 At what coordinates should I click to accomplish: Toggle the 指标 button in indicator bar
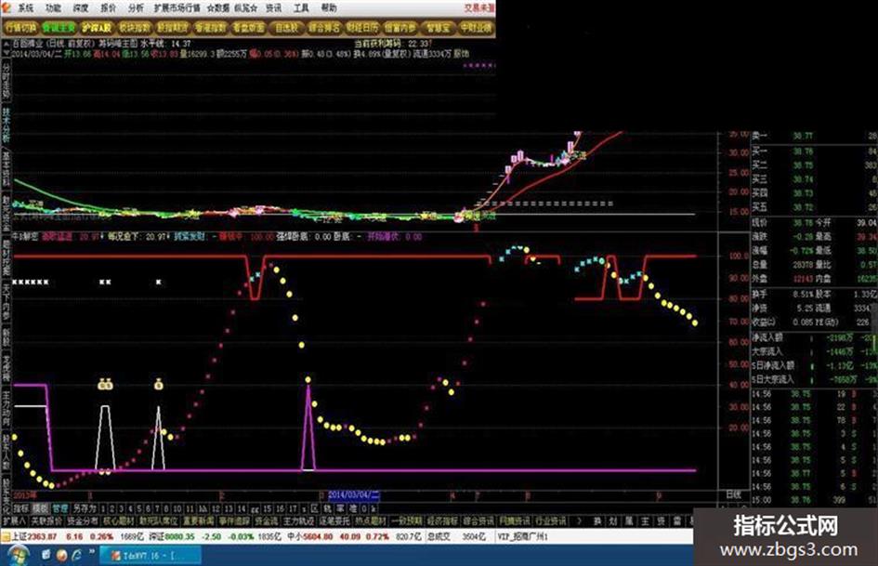(21, 508)
